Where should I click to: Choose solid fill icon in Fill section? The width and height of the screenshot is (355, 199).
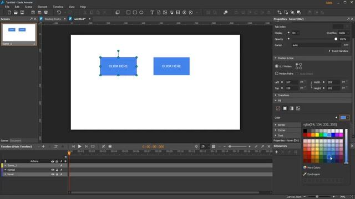click(285, 108)
